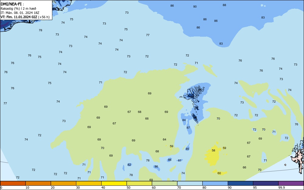Click the humidity value 81 on the map
Screen dimensions: 304x190
180,160
